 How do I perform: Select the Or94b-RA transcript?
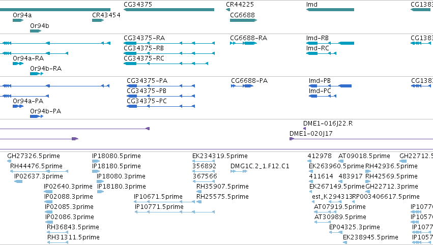coord(37,74)
